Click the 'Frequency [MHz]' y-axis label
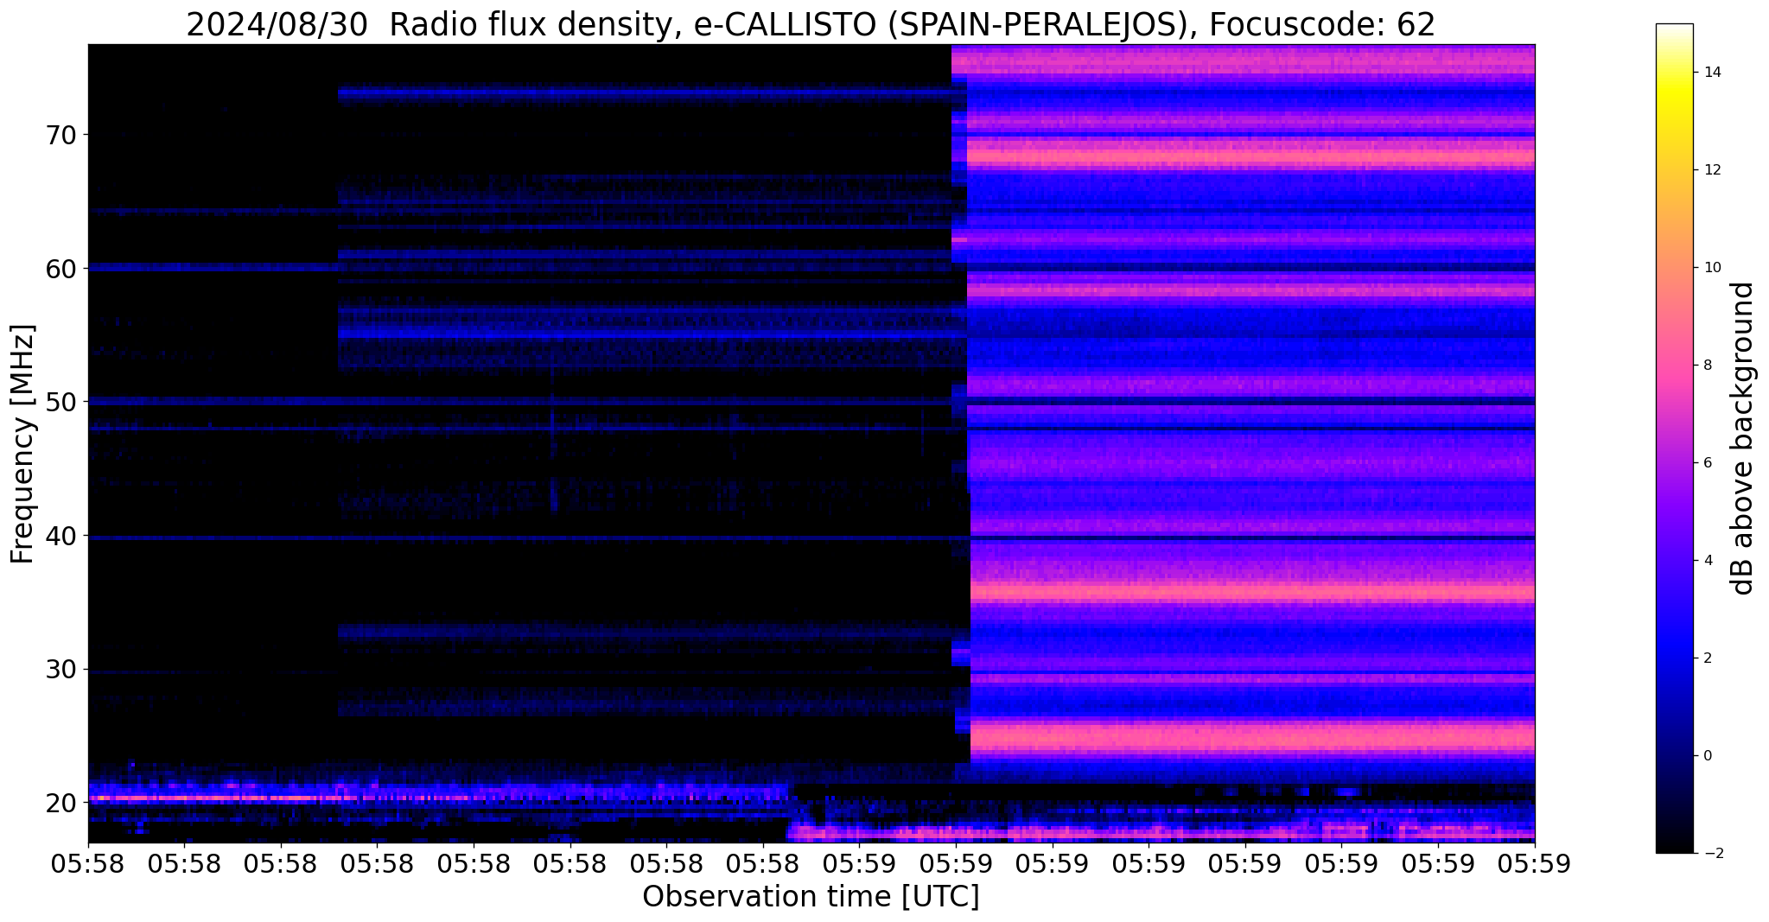1769x922 pixels. [x=22, y=444]
